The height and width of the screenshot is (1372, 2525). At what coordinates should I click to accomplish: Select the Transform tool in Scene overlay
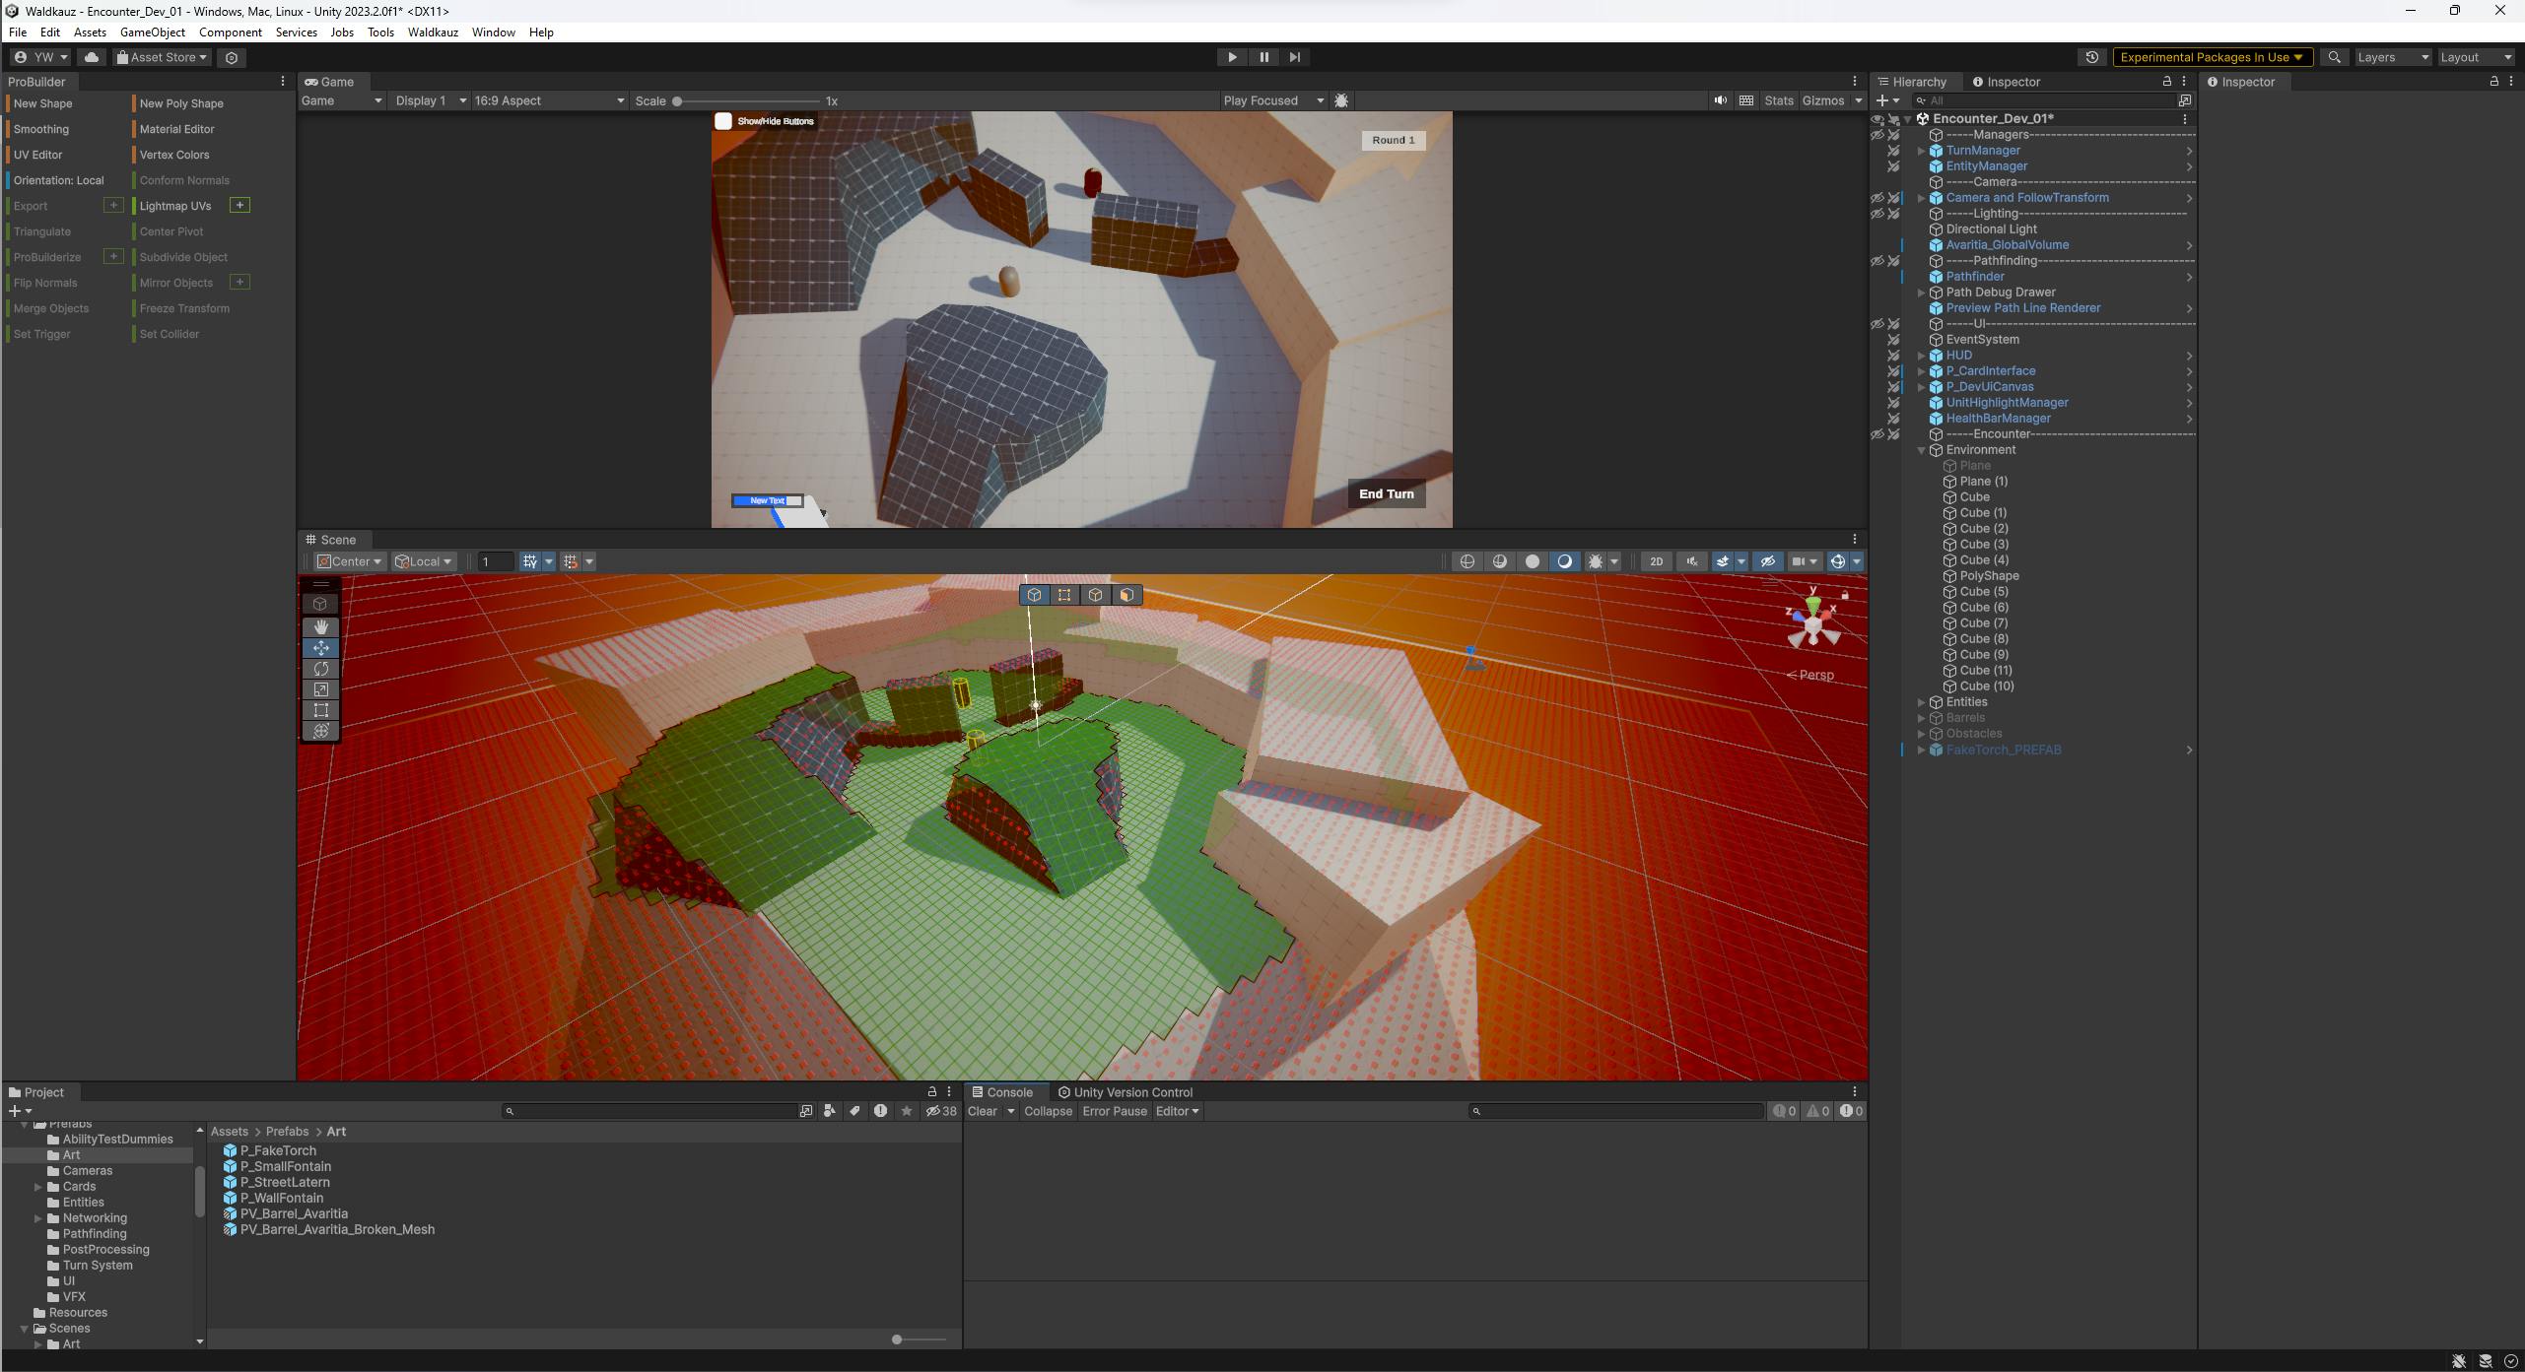[x=320, y=731]
